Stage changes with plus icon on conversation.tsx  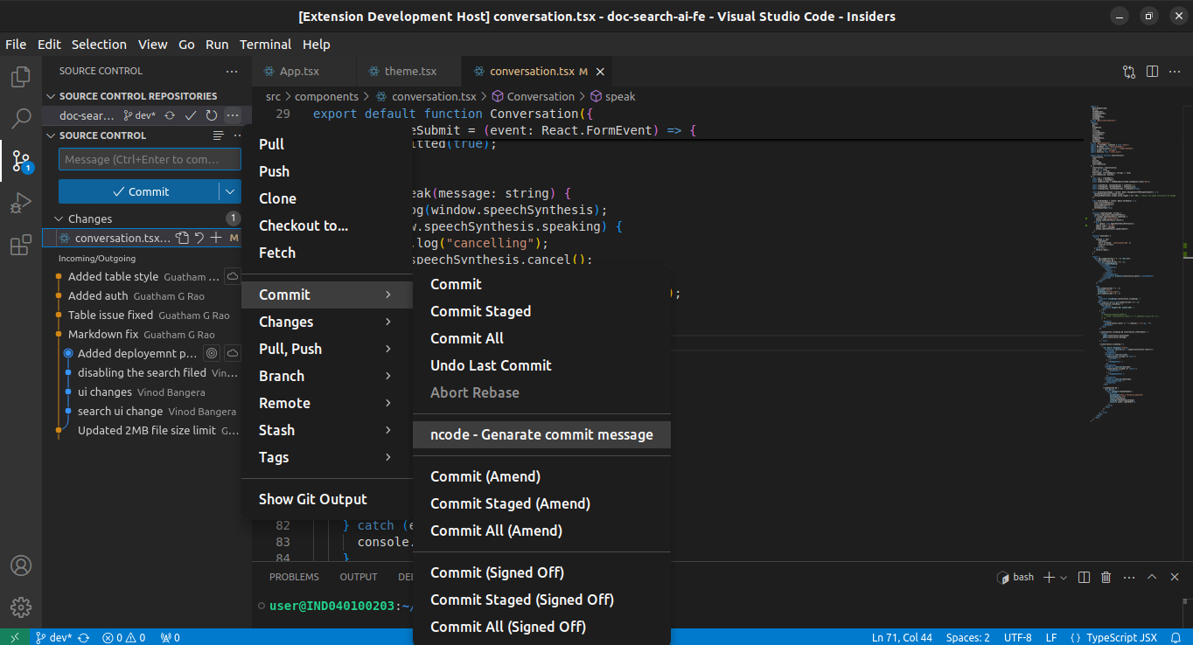[216, 238]
